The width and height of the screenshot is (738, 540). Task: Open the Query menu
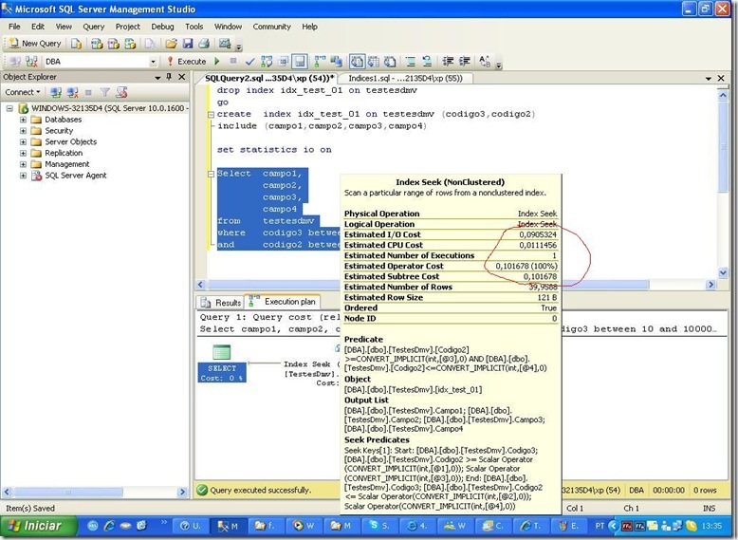93,27
